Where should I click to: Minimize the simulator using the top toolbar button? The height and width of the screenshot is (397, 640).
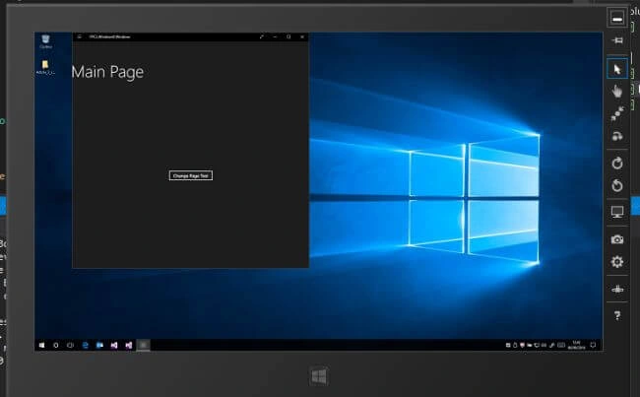coord(617,19)
